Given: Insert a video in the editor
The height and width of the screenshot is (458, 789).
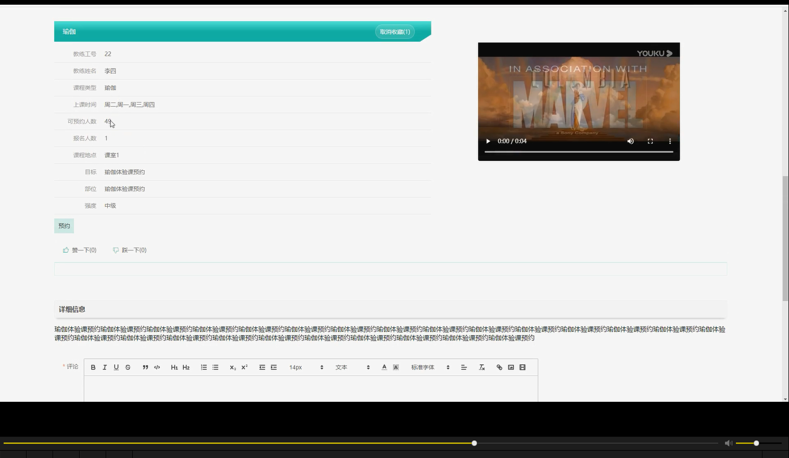Looking at the screenshot, I should tap(523, 367).
